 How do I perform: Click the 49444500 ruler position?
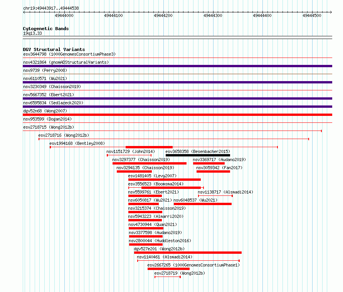click(312, 15)
